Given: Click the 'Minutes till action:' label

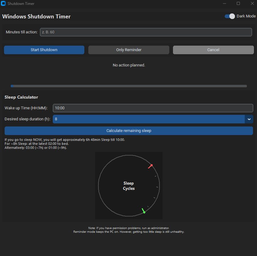Looking at the screenshot, I should 22,32.
